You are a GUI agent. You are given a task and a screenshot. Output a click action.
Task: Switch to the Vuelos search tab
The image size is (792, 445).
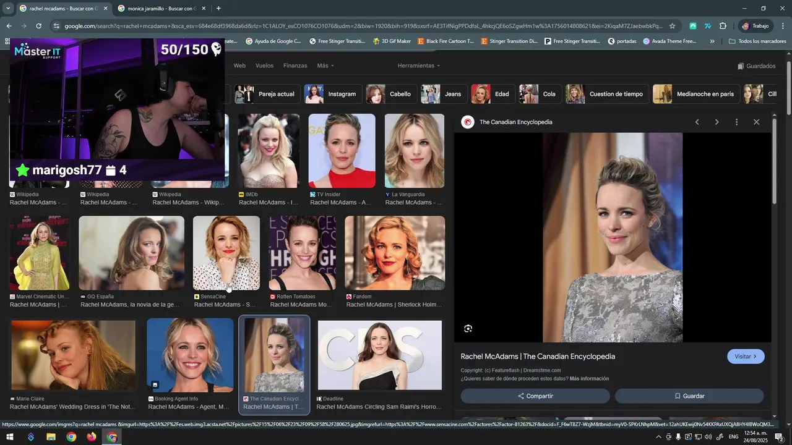264,66
